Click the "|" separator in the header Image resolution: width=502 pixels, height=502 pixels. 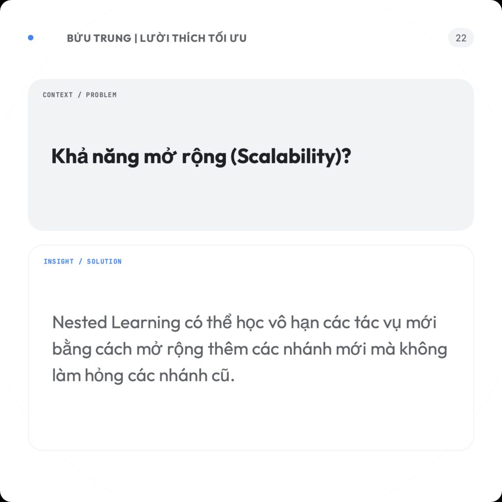coord(135,38)
